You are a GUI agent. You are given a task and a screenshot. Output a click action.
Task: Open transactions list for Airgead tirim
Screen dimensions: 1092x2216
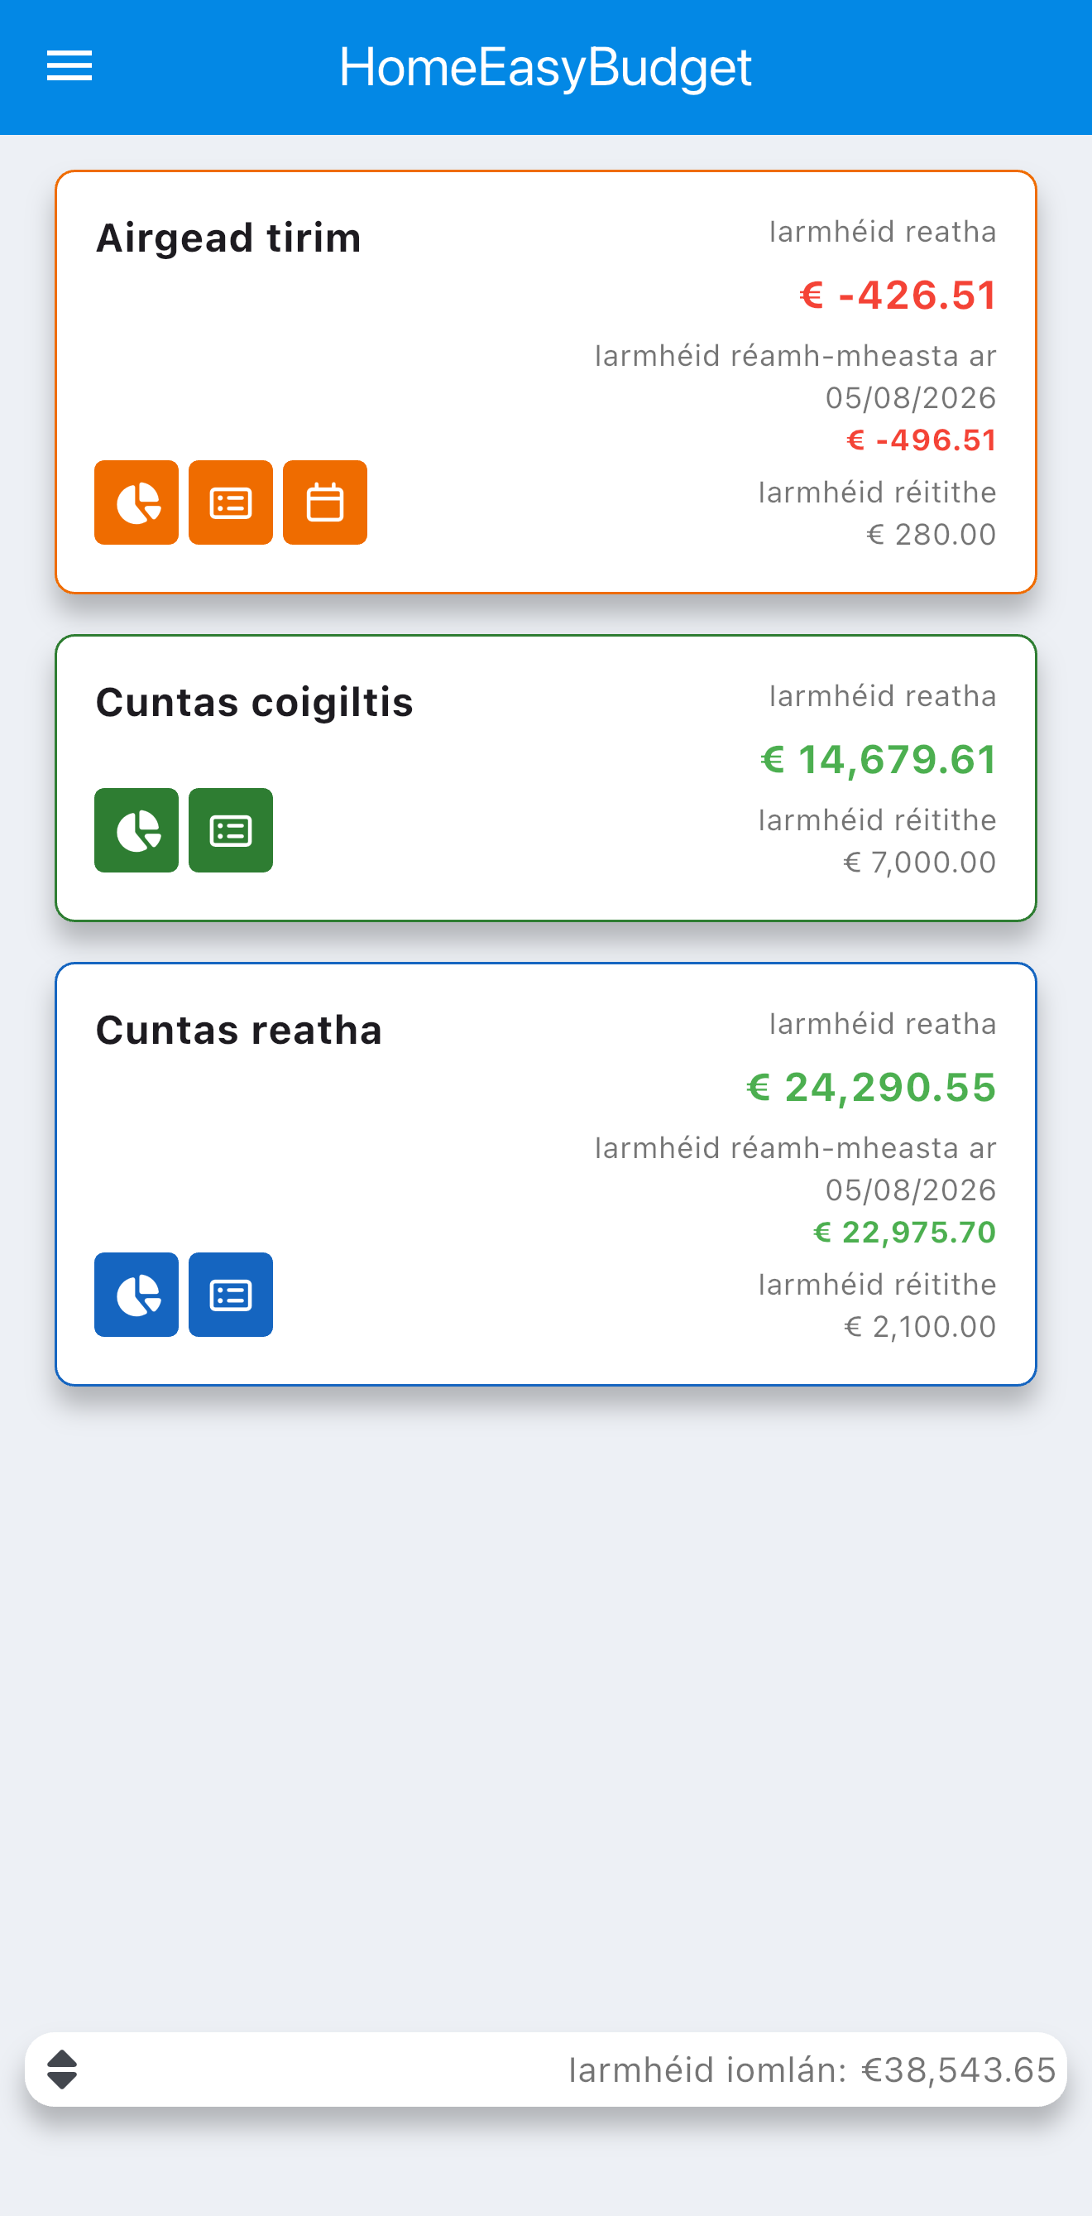click(x=231, y=502)
